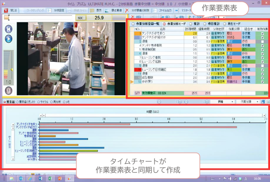
Task: Click the skip-to-start video button
Action: pos(8,29)
